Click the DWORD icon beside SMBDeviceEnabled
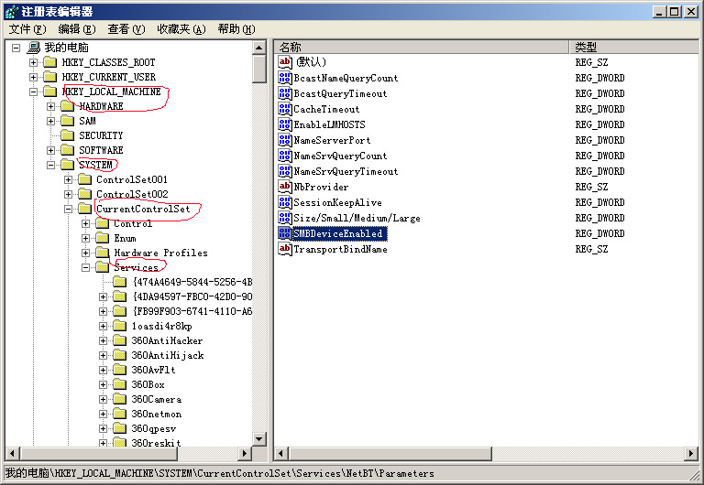The image size is (704, 485). (285, 233)
